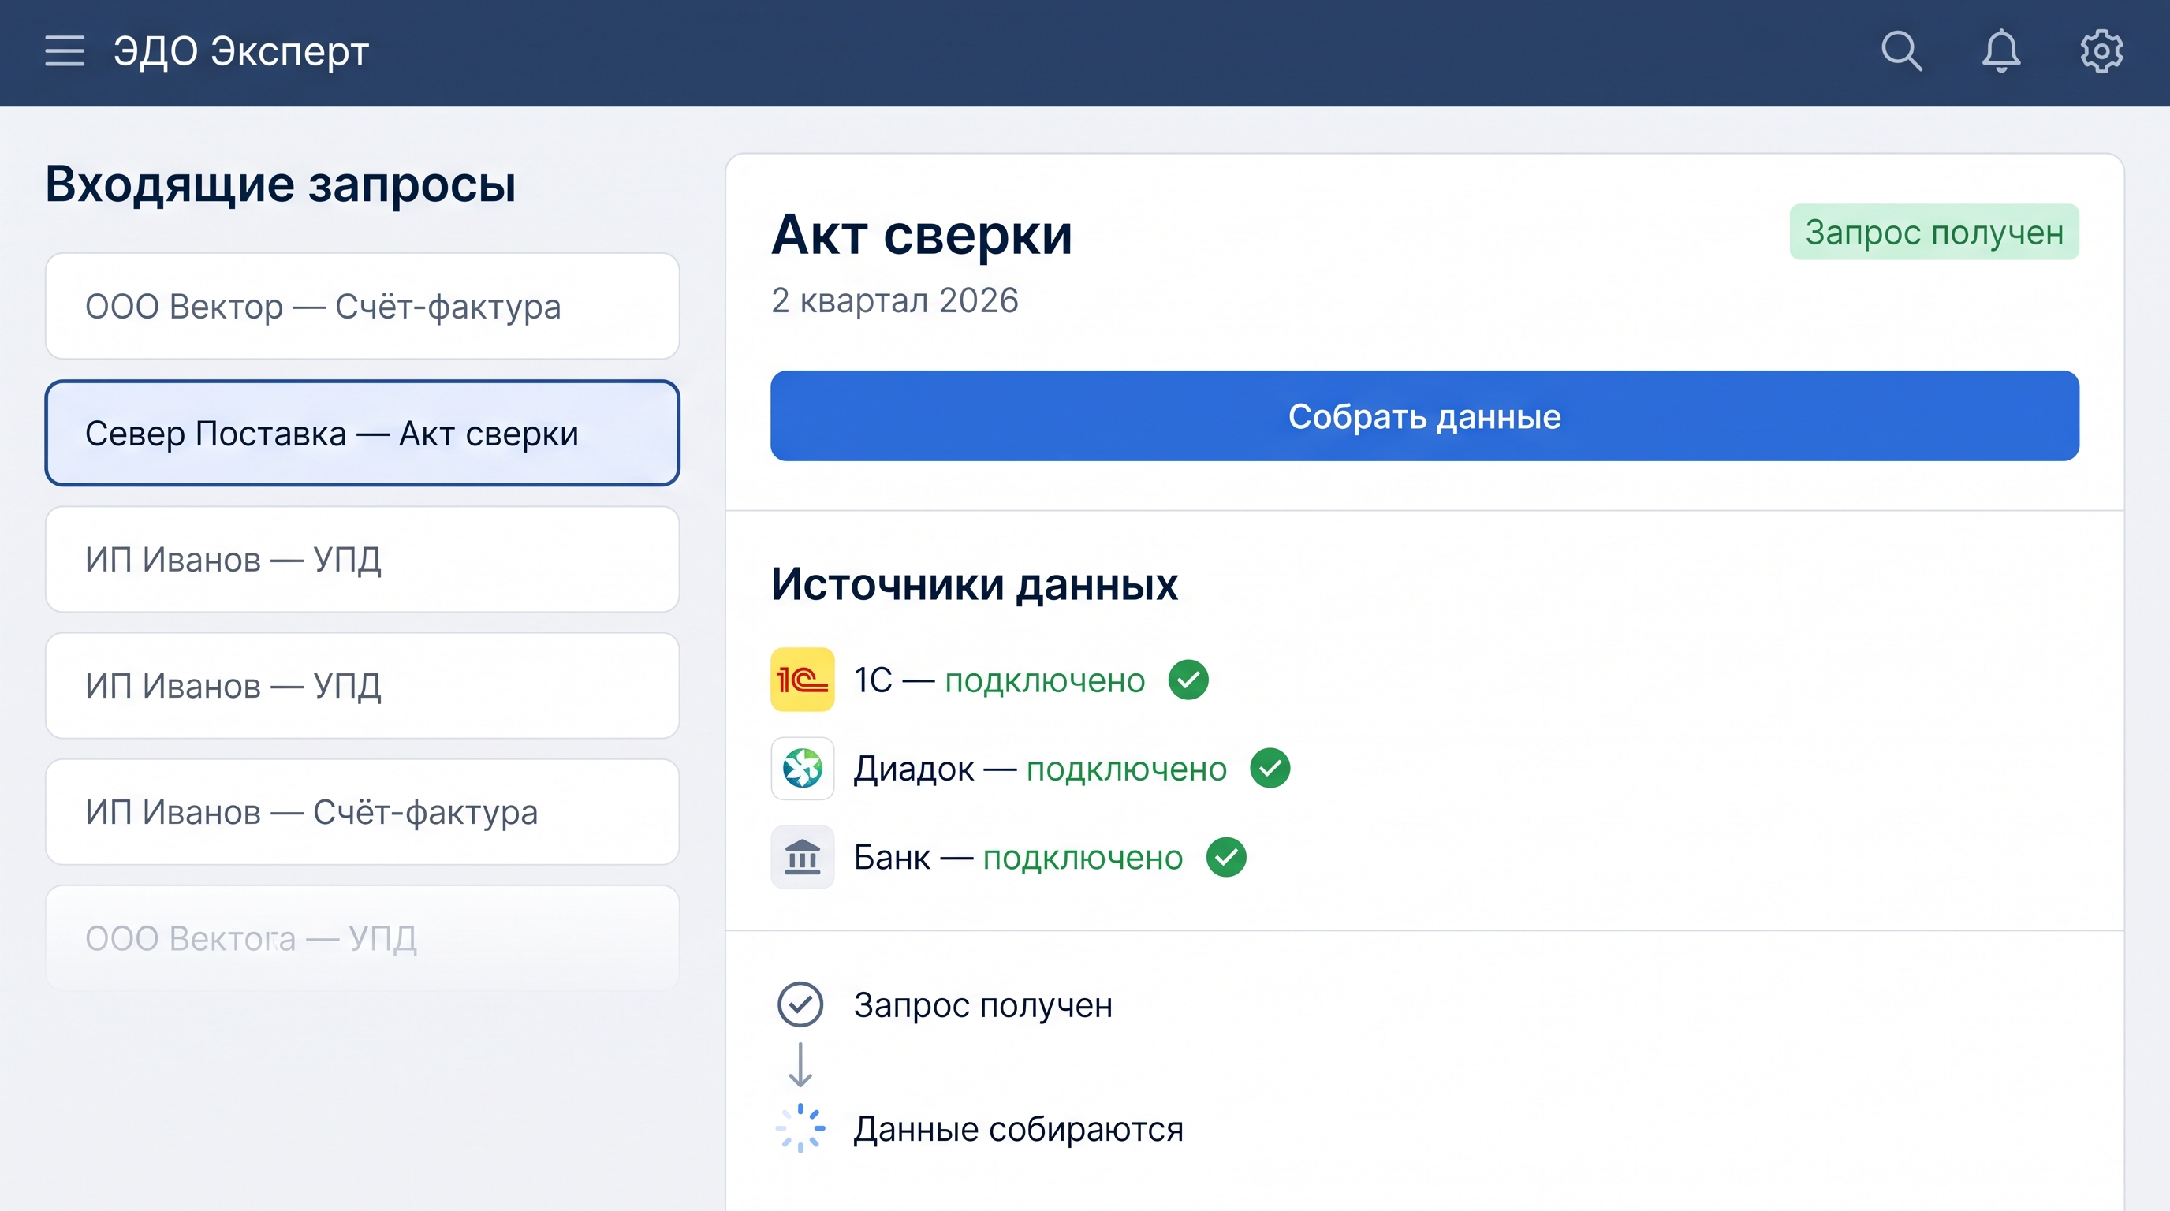Click the Диадок — подключено status text
2170x1211 pixels.
pos(1040,768)
